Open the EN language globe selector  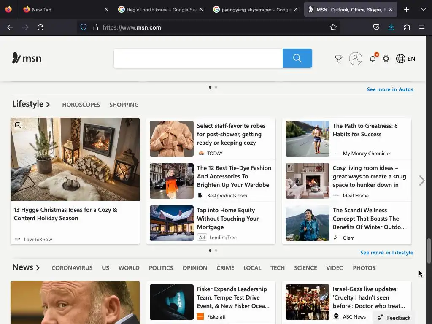[x=405, y=59]
